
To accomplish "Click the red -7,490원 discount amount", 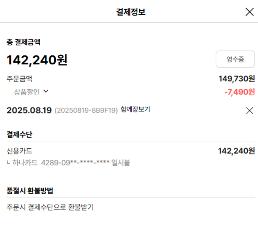I will click(x=239, y=92).
